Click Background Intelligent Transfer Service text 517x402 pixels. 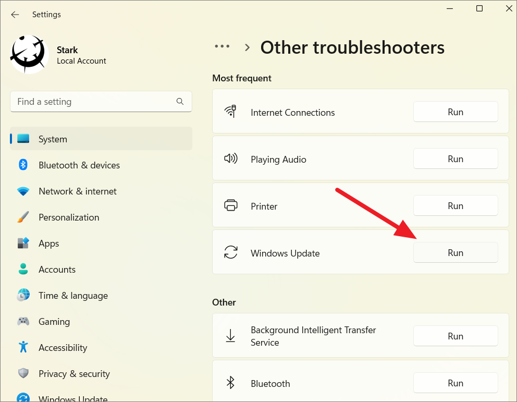[x=313, y=336]
